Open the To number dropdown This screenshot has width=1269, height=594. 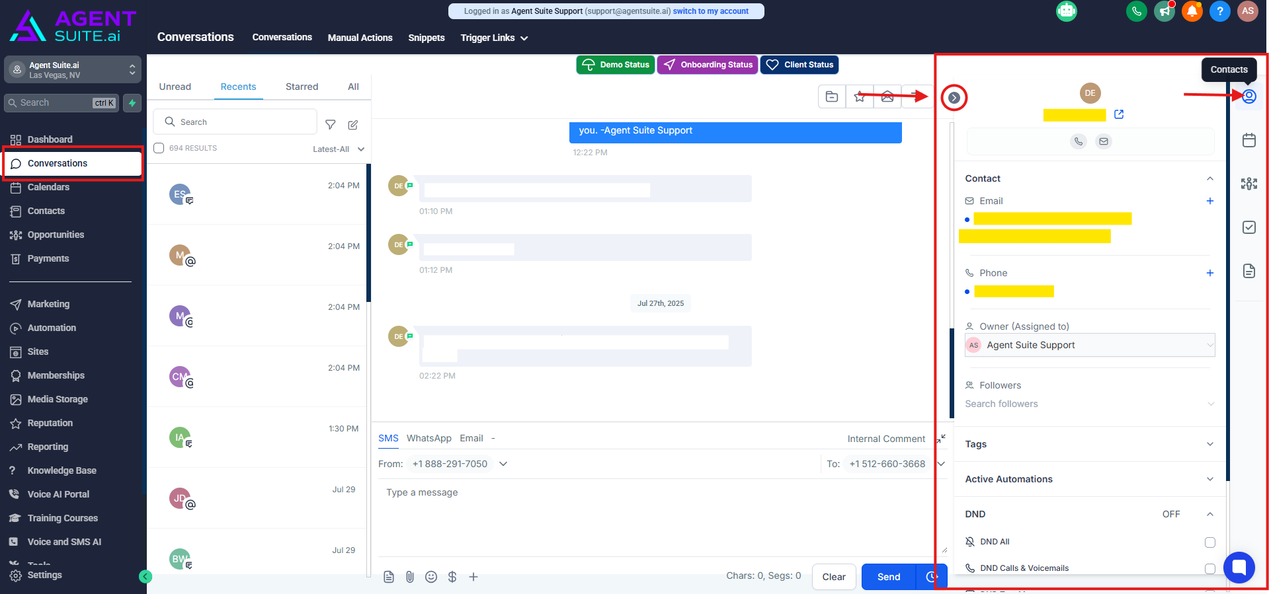tap(941, 464)
